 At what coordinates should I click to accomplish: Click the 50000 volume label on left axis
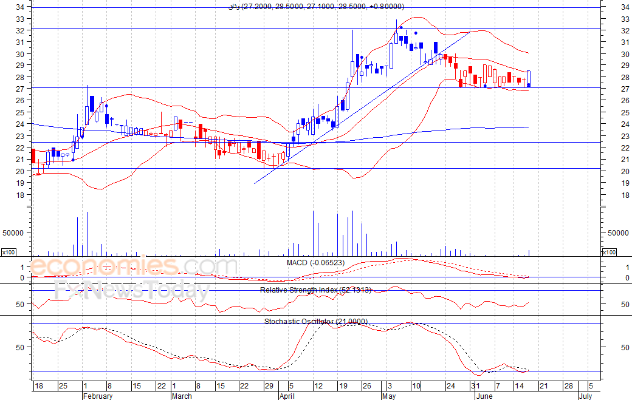pos(13,232)
